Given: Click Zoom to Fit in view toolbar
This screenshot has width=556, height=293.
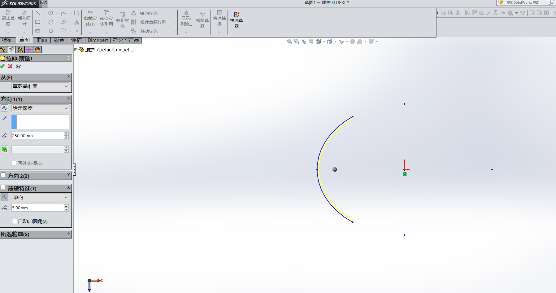Looking at the screenshot, I should pyautogui.click(x=290, y=42).
